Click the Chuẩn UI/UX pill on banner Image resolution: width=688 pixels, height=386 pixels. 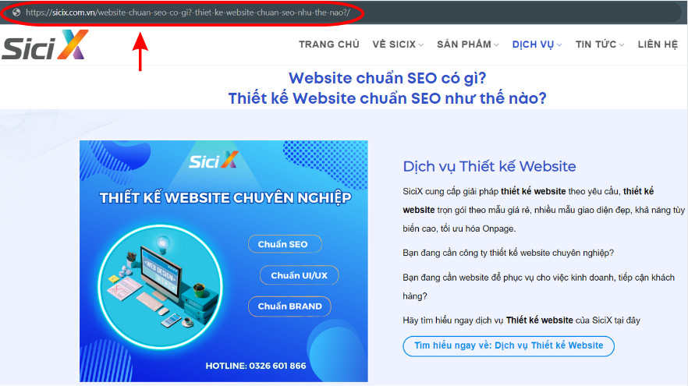[300, 275]
